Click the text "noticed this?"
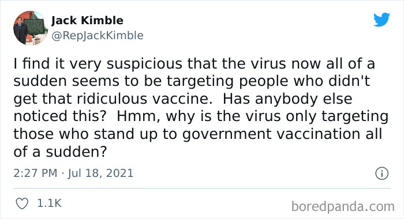Viewport: 404px width, 219px height. coord(60,116)
